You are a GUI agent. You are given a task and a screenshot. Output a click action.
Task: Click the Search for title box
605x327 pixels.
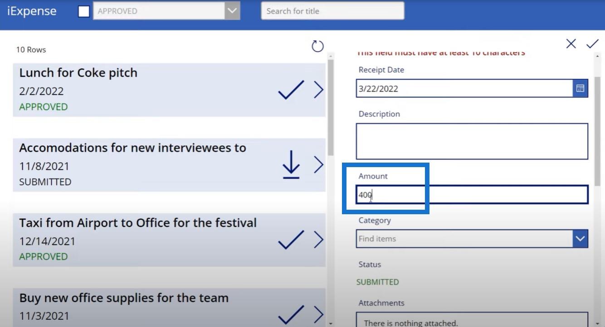point(332,11)
